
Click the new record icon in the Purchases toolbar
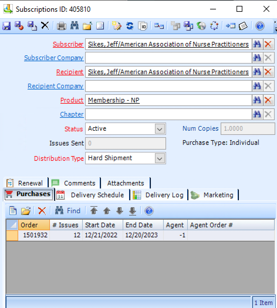13,211
